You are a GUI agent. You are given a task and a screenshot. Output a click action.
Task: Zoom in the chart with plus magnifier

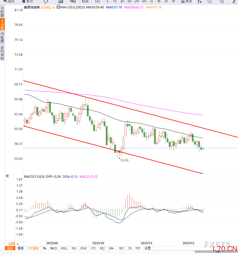click(x=222, y=1)
